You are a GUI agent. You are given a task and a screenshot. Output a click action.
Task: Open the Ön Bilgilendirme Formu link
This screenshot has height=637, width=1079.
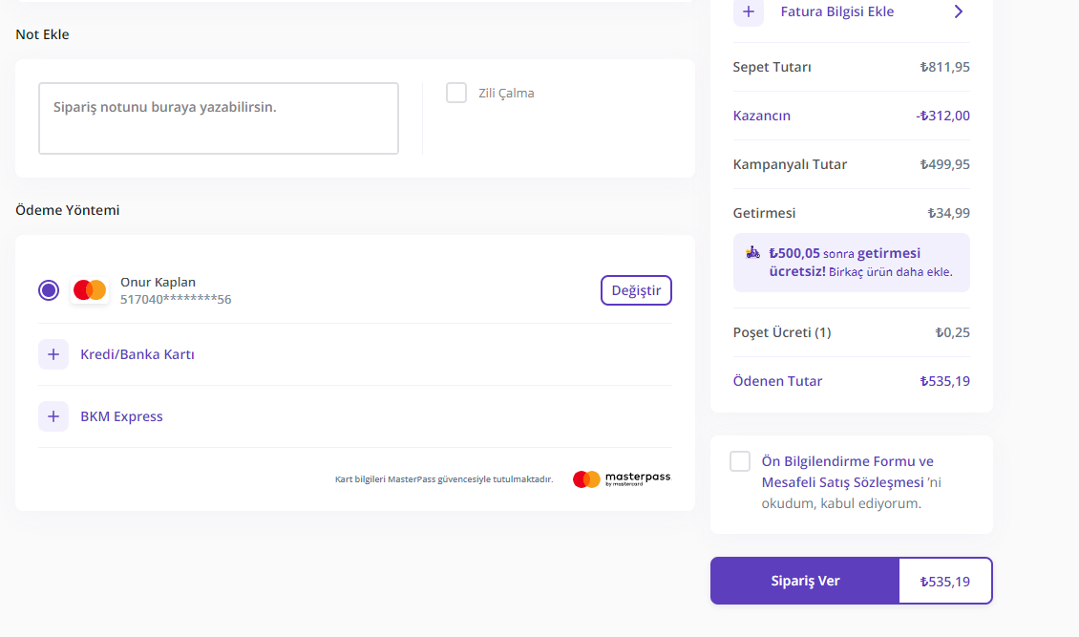click(x=847, y=461)
